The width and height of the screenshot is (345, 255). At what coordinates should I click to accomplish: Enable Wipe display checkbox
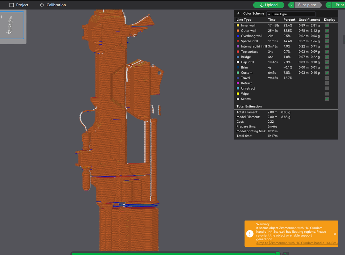click(x=327, y=94)
